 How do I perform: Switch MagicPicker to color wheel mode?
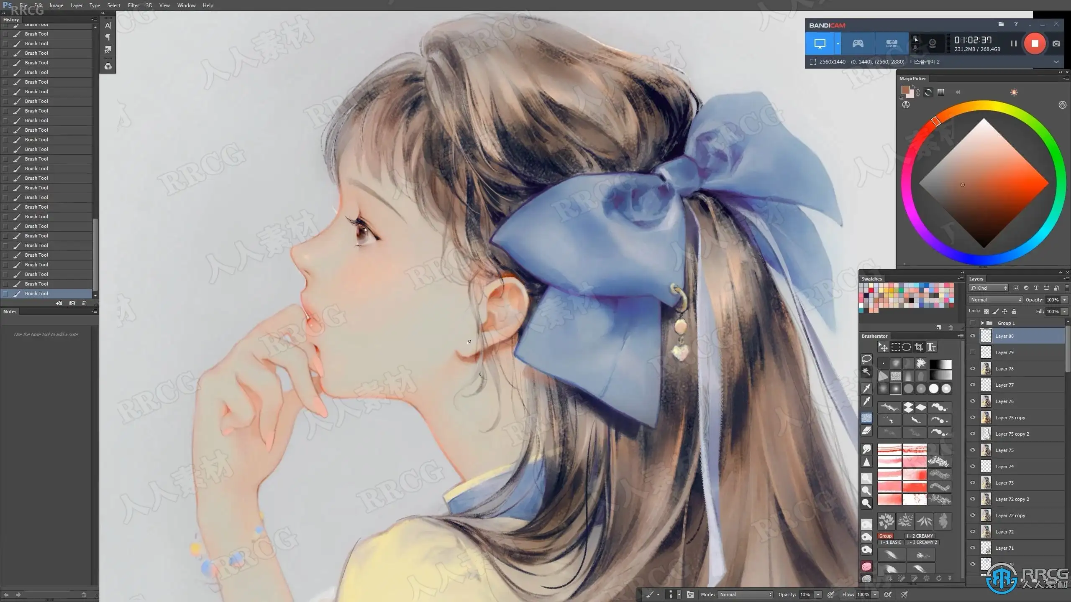[x=928, y=92]
